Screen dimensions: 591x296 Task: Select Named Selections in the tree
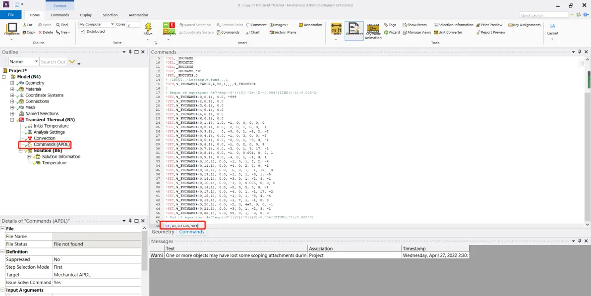click(42, 113)
